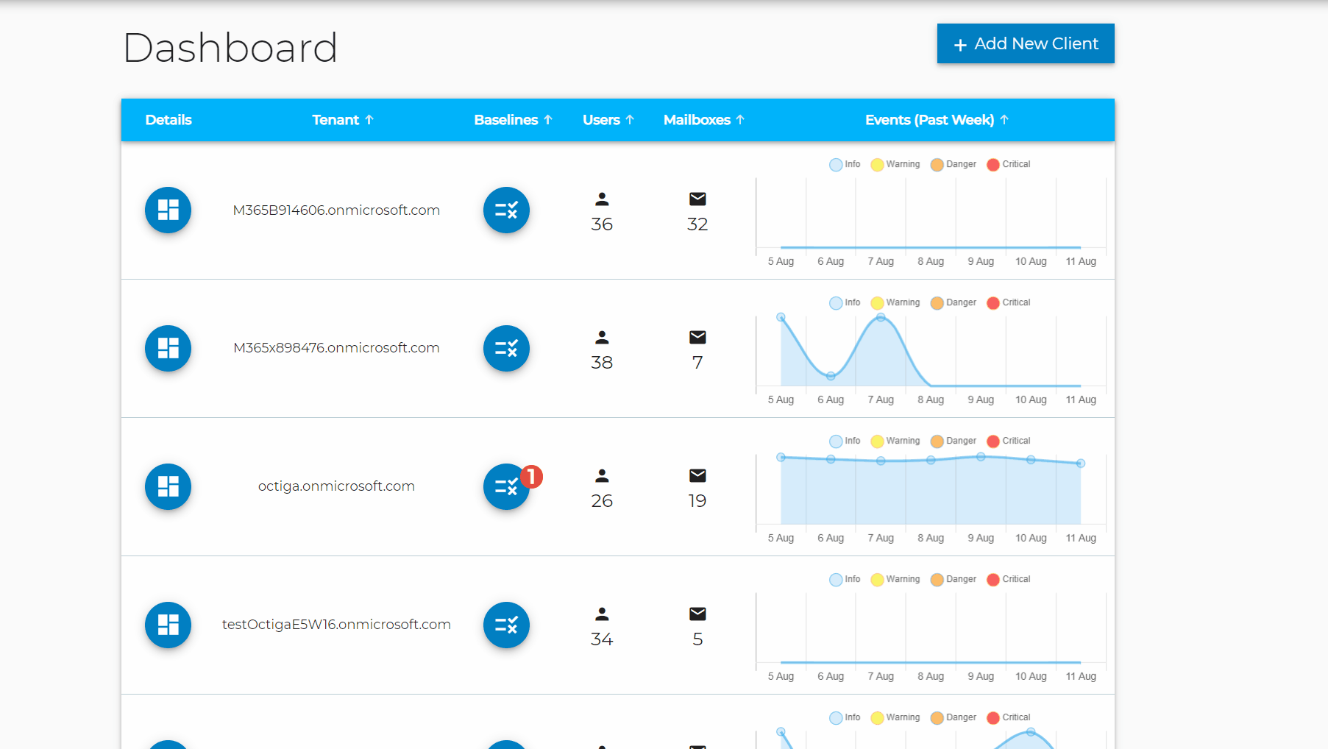Click the Add New Client button

[1025, 43]
